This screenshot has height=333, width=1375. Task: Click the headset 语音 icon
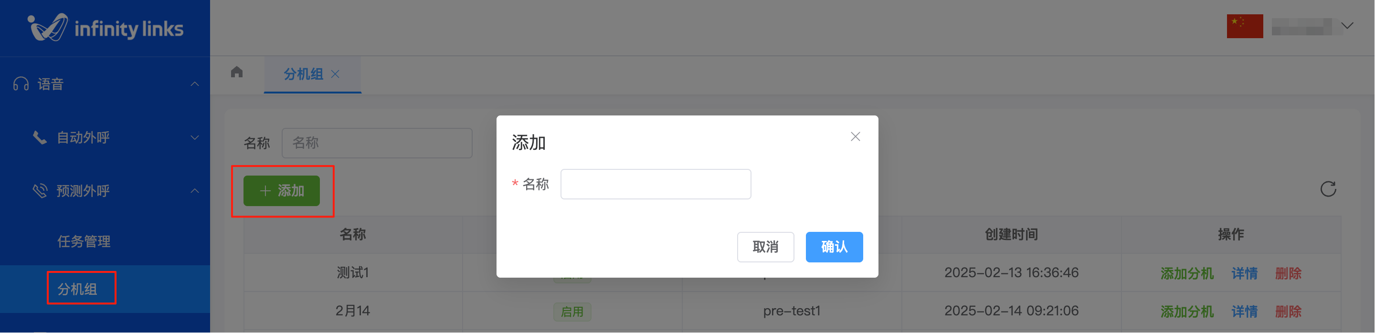[x=21, y=84]
